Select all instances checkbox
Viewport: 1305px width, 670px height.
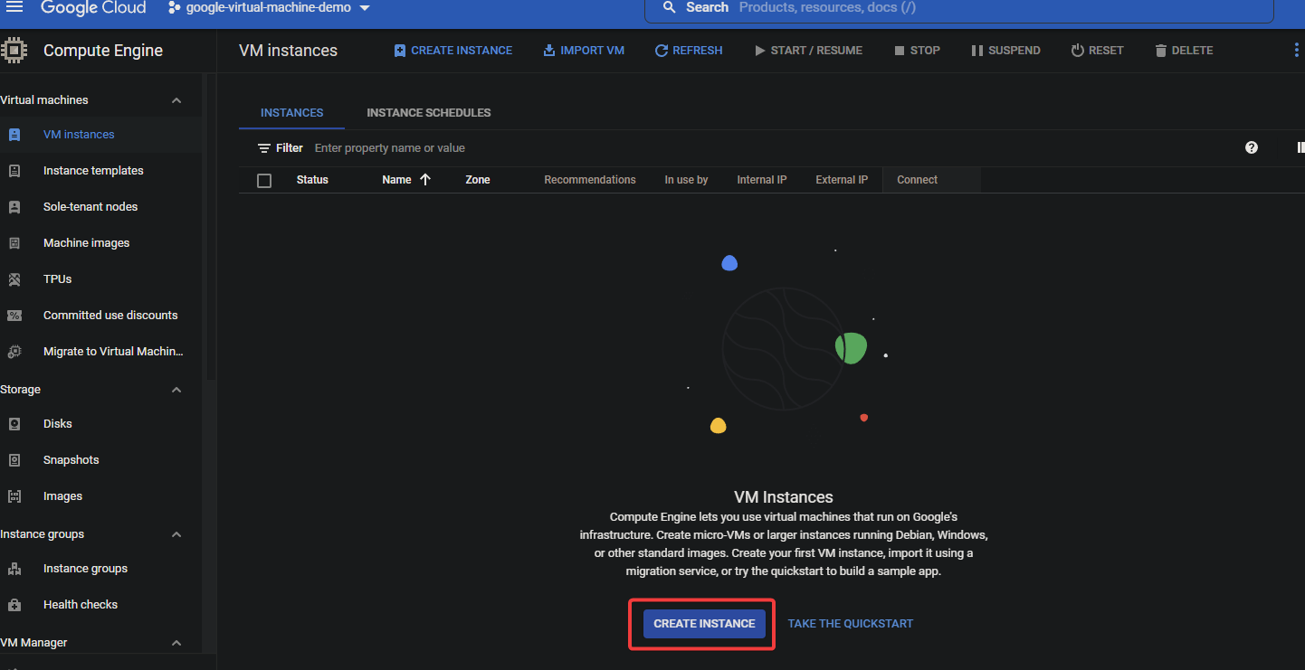[264, 181]
